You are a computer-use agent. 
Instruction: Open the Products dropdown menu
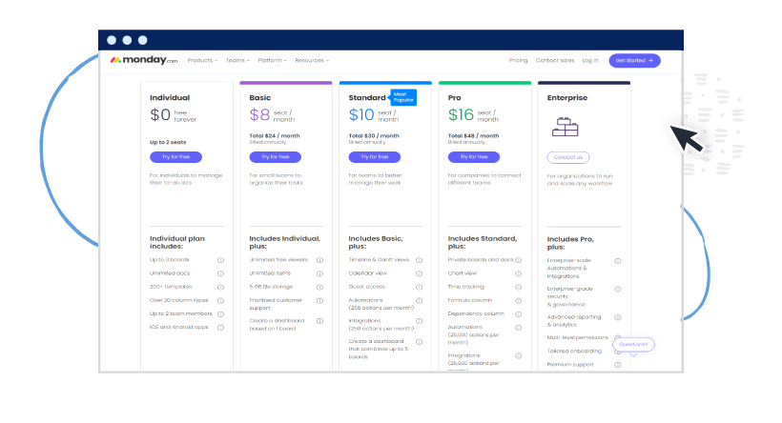pyautogui.click(x=202, y=60)
